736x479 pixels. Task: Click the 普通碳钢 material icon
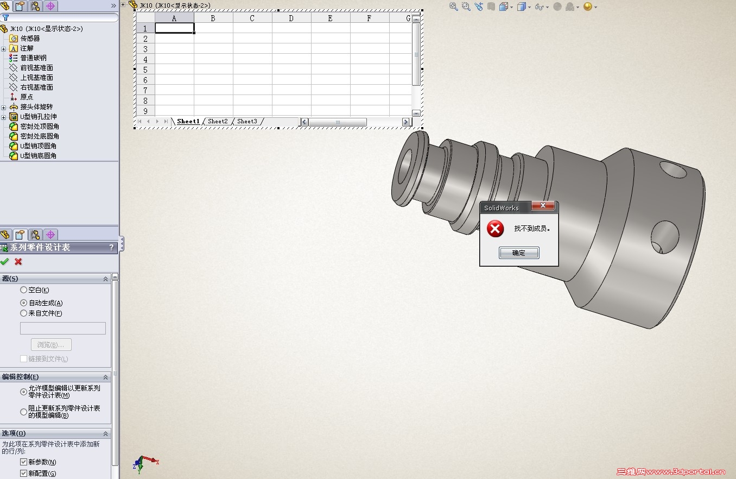[x=14, y=58]
